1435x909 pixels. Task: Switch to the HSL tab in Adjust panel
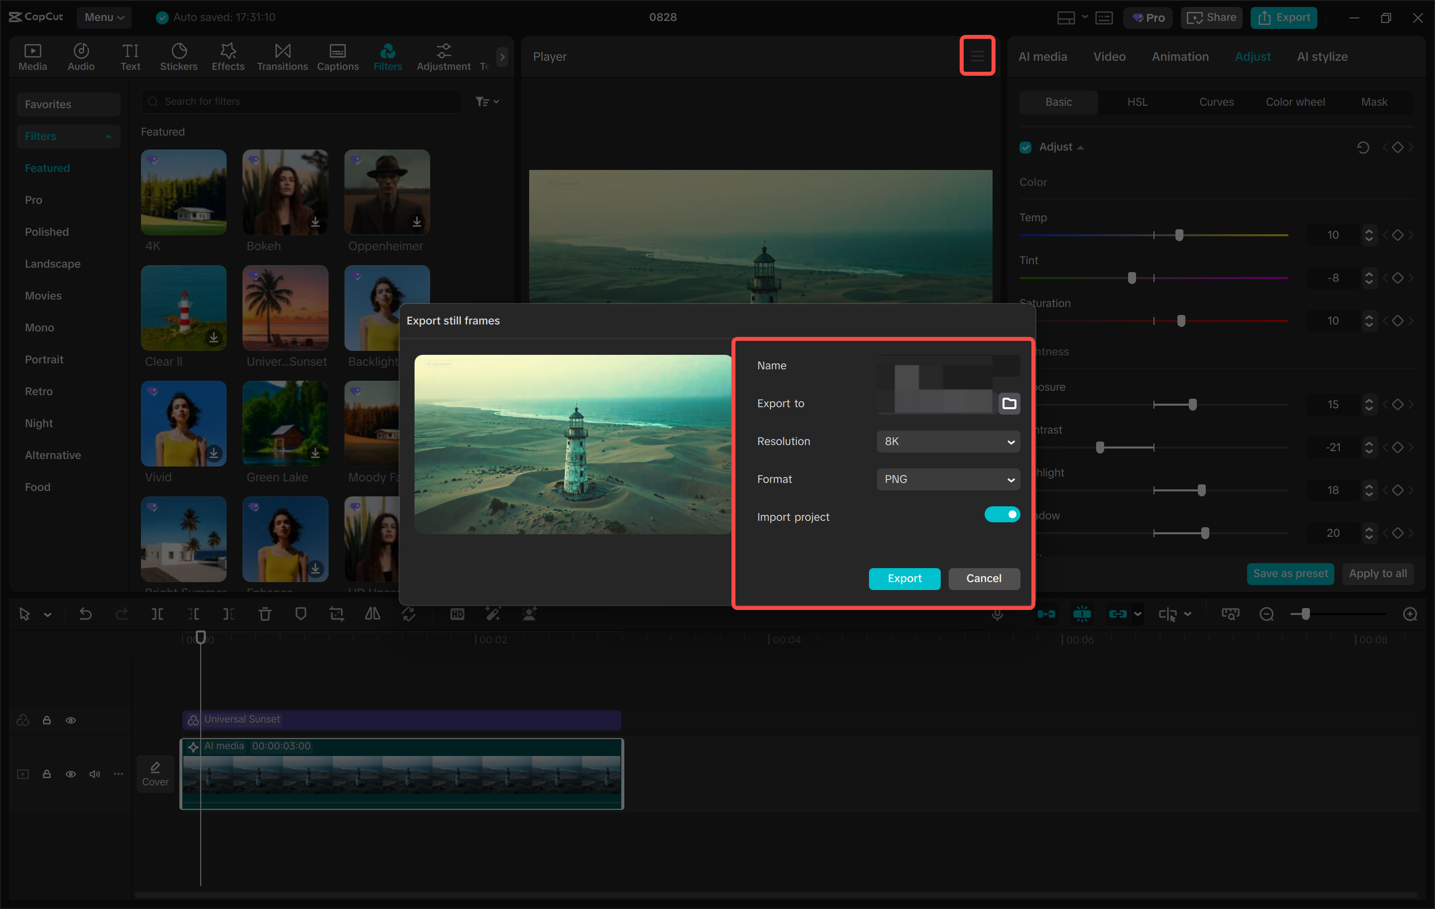[x=1137, y=101]
